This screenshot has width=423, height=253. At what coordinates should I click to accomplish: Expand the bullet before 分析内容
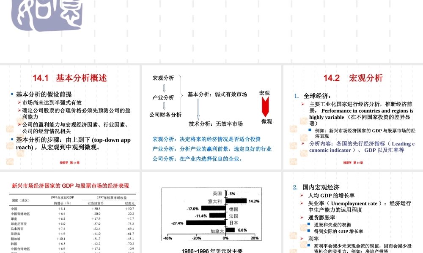point(303,143)
